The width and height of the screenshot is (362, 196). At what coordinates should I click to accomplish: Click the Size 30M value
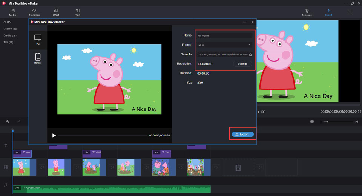tap(200, 83)
